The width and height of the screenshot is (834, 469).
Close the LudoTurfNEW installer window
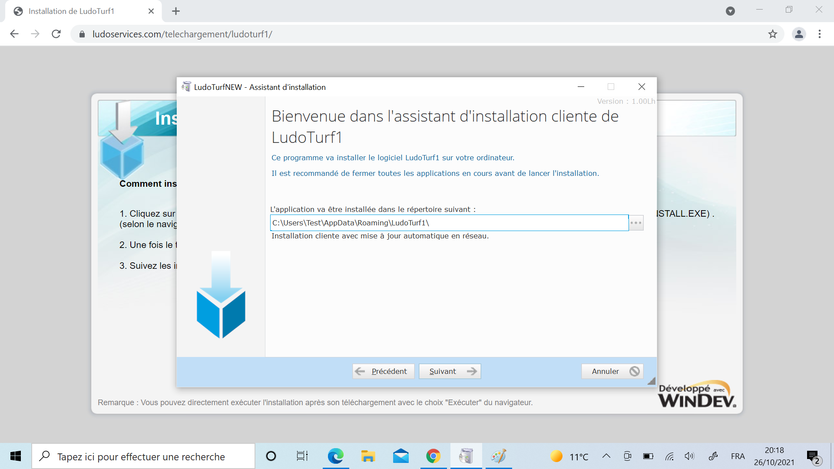coord(642,87)
